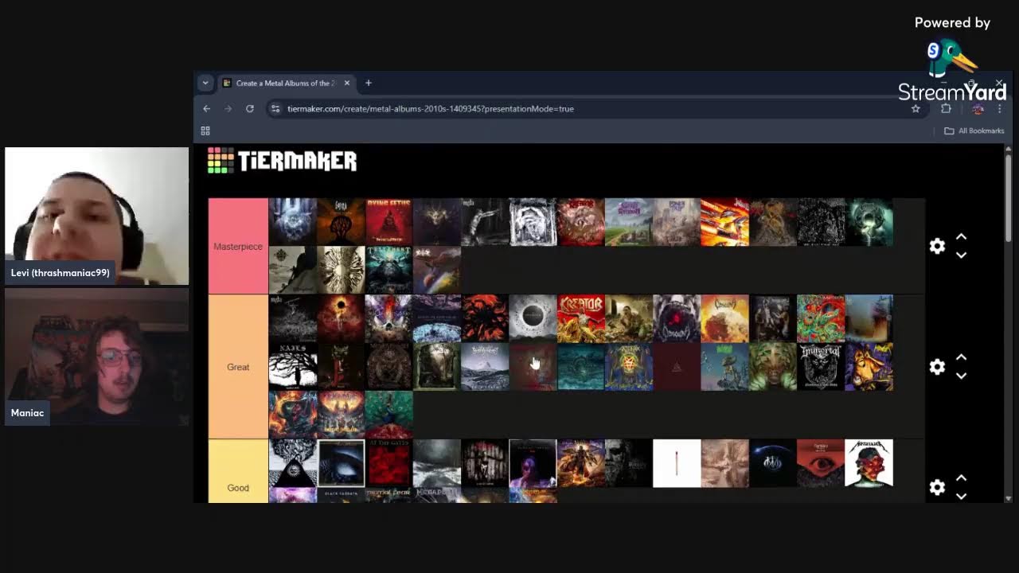This screenshot has height=573, width=1019.
Task: Open Chrome three-dot menu
Action: coord(999,108)
